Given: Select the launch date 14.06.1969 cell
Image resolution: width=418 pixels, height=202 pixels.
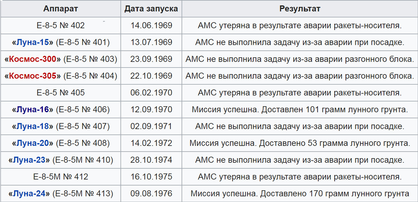Looking at the screenshot, I should [x=151, y=25].
